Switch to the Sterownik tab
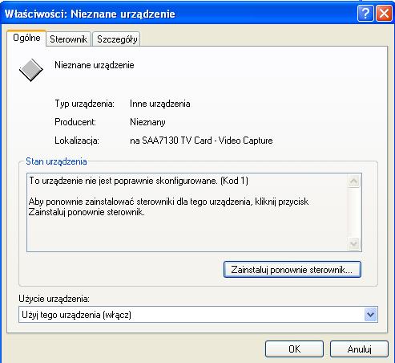 pyautogui.click(x=69, y=39)
